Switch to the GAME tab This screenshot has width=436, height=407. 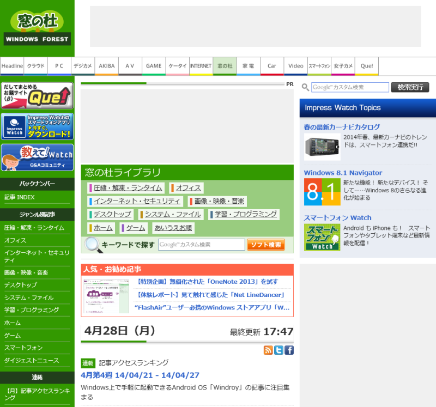pyautogui.click(x=154, y=66)
